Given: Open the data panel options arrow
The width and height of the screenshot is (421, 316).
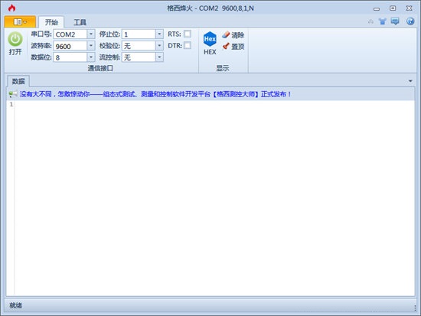Looking at the screenshot, I should [x=410, y=81].
